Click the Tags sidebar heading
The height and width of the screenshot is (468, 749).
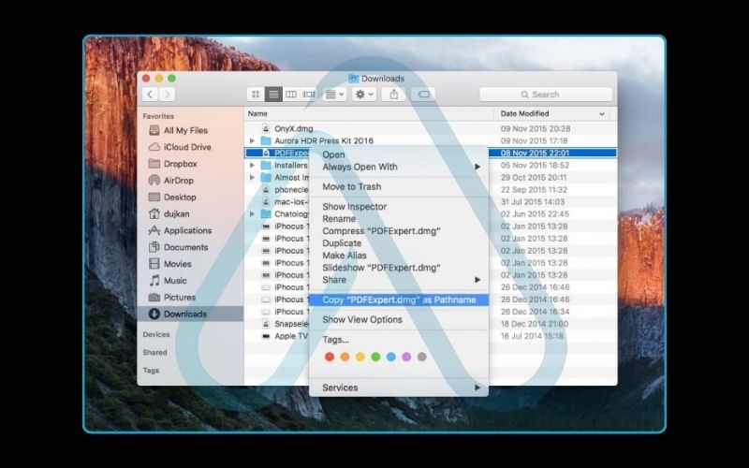[x=151, y=370]
